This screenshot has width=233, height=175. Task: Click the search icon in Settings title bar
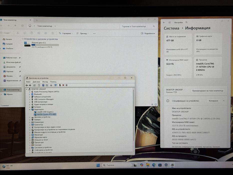click(186, 22)
